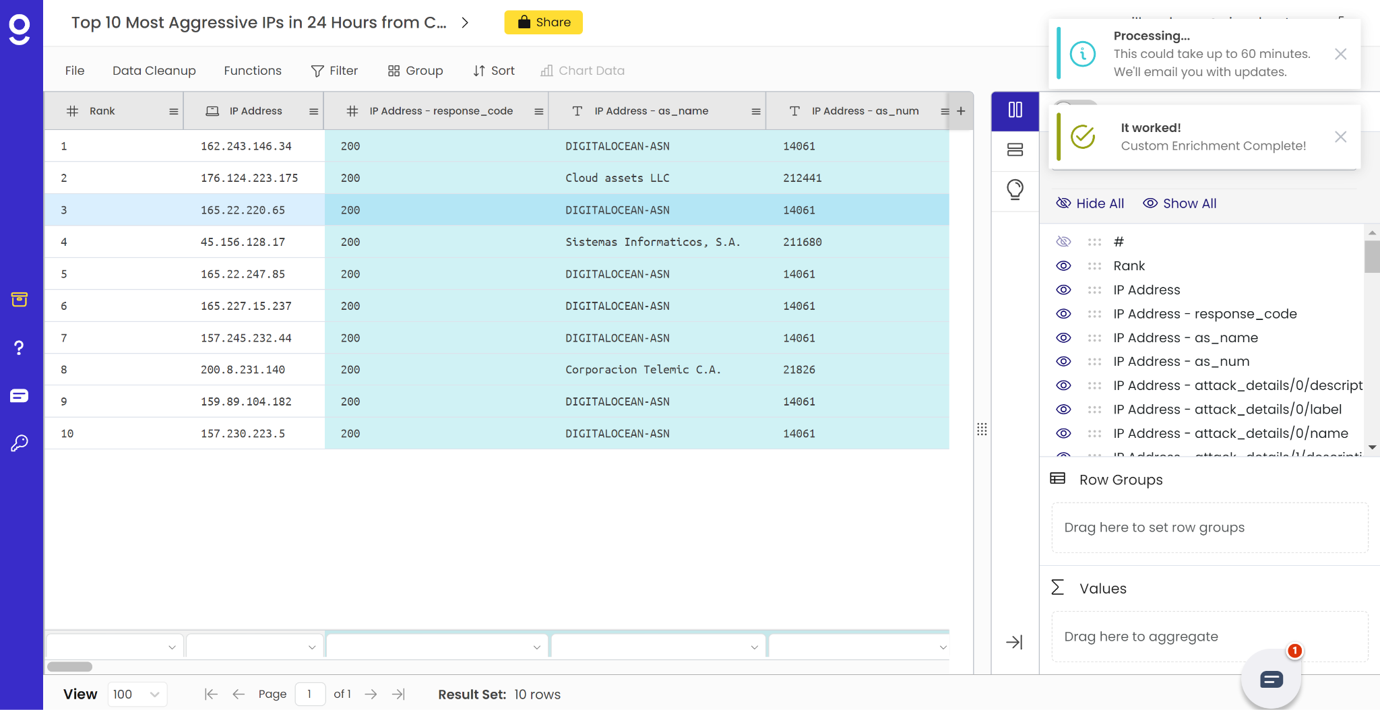Viewport: 1380px width, 710px height.
Task: Click the yellow Share button
Action: tap(543, 22)
